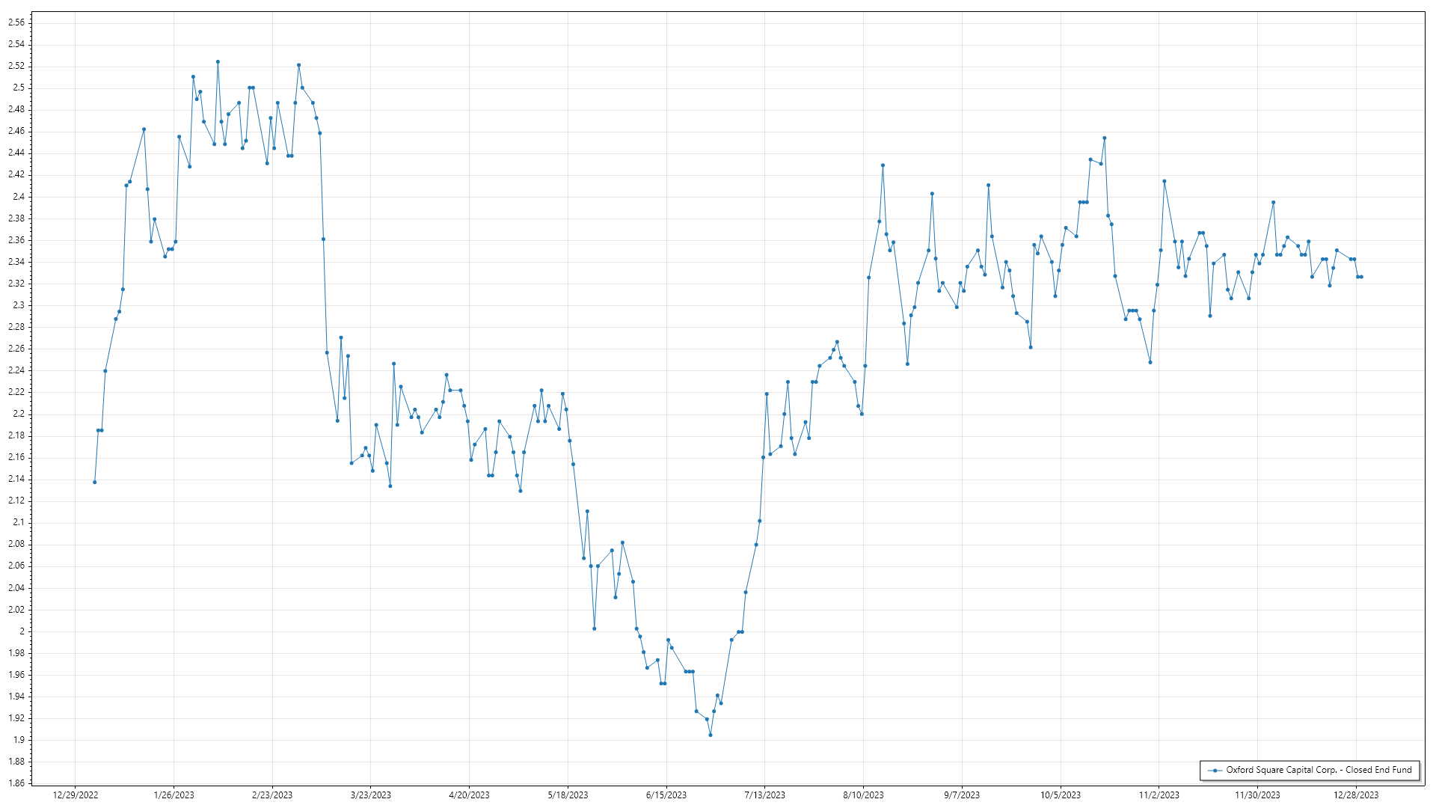
Task: Click the last data point of the series
Action: (x=1361, y=277)
